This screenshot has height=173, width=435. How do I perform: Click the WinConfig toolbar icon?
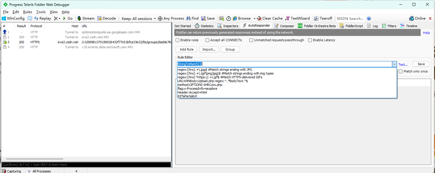tap(4, 18)
